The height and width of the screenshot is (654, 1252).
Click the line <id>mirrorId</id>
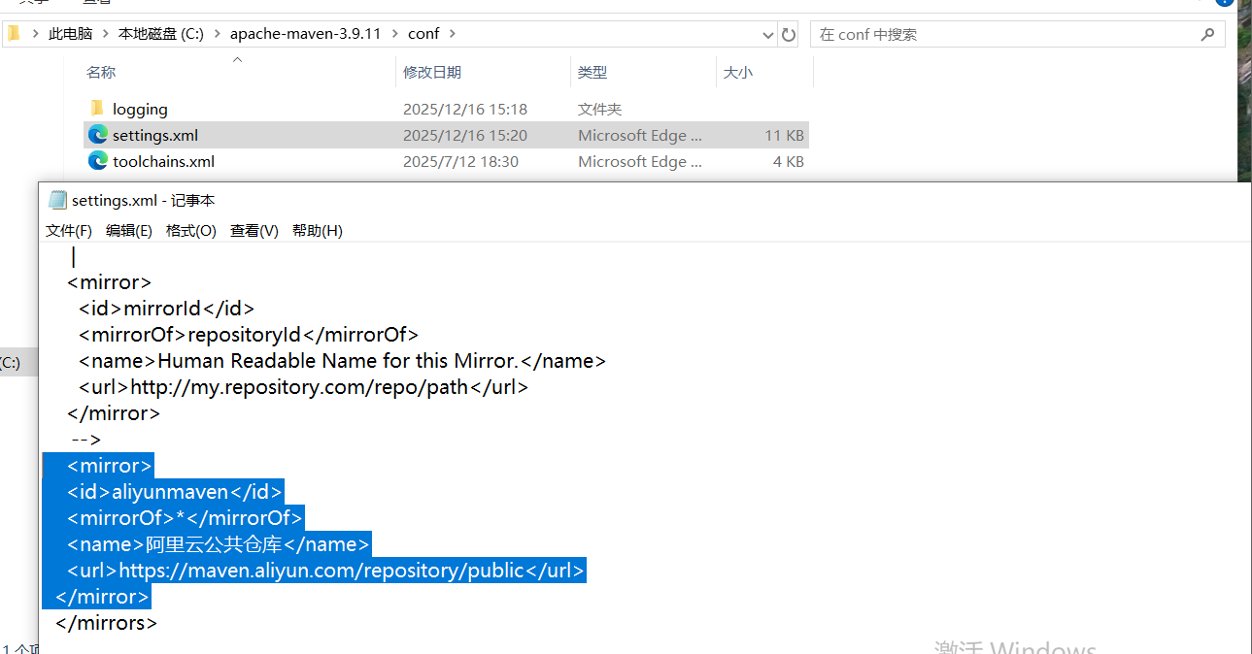(167, 309)
